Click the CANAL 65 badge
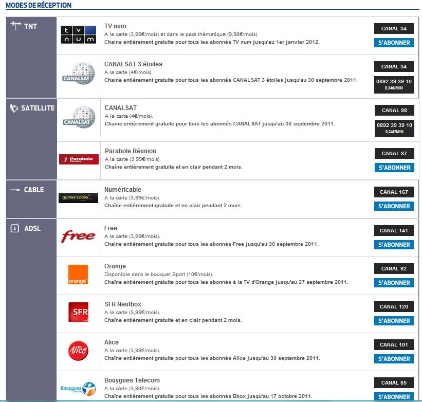 [x=394, y=382]
